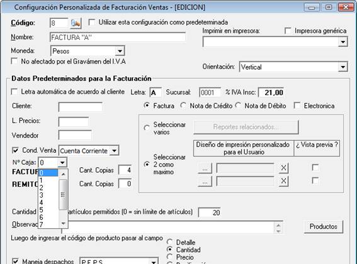Viewport: 357px width, 264px height.
Task: Click the Productos button
Action: pyautogui.click(x=323, y=226)
